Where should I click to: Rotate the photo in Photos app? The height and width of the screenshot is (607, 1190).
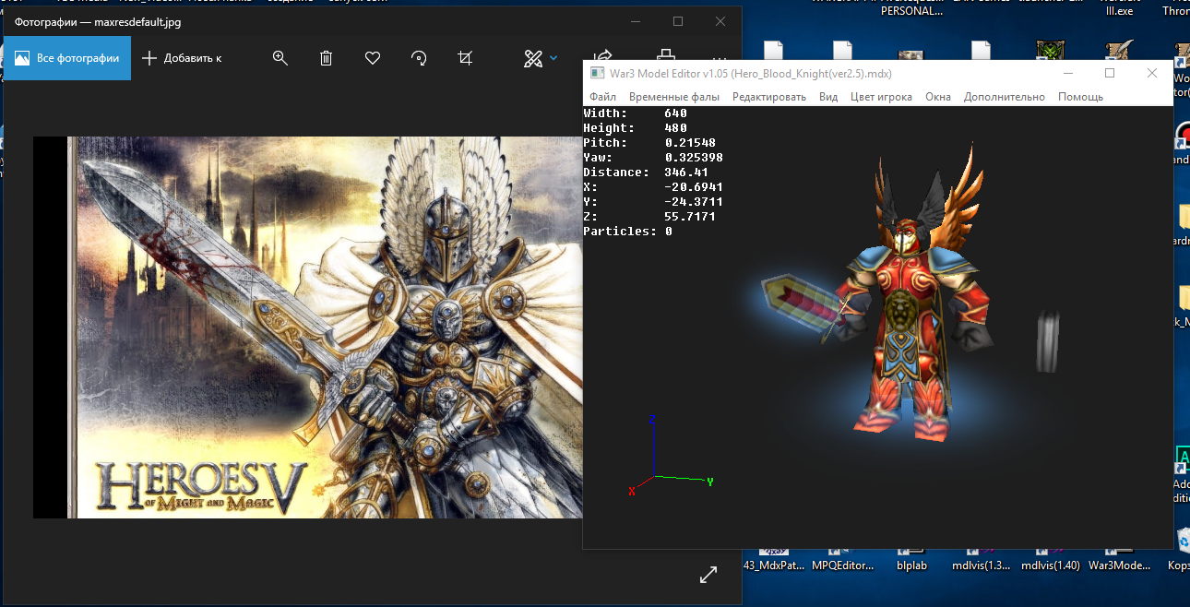(x=419, y=58)
